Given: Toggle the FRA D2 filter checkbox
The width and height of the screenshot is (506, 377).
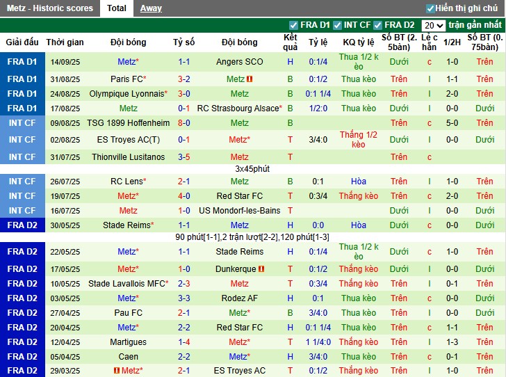Looking at the screenshot, I should 379,25.
